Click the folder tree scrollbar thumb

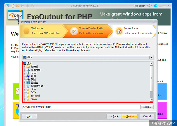151,78
